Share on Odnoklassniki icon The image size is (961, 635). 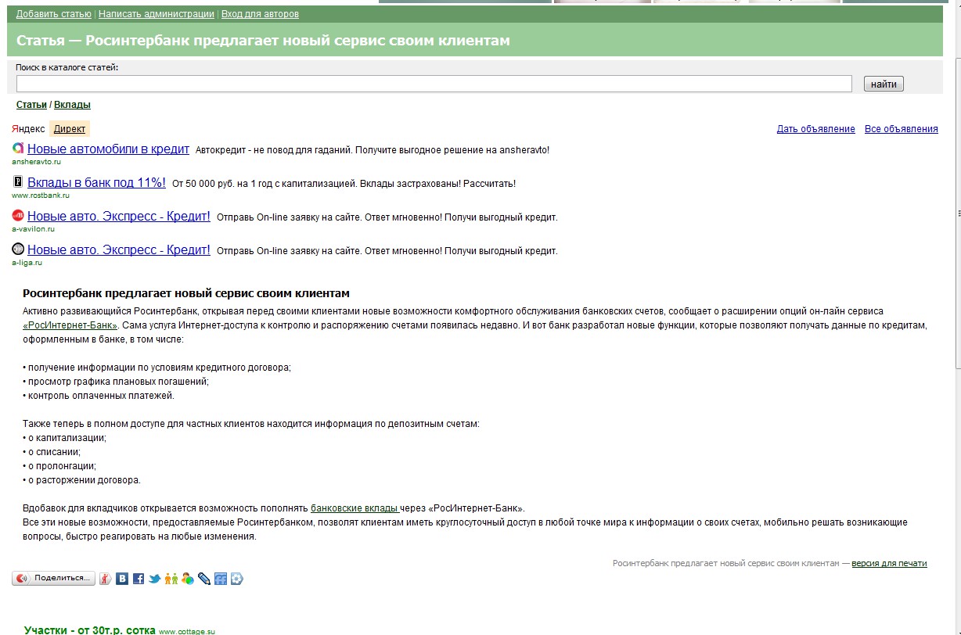pyautogui.click(x=171, y=579)
